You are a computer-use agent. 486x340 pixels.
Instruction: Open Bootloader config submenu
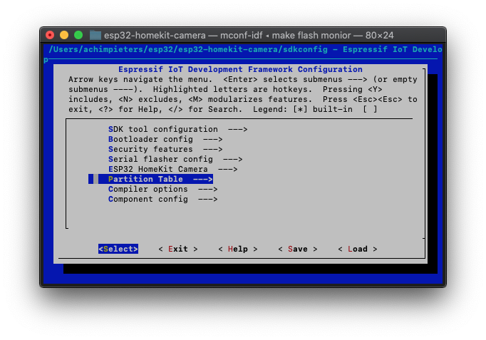click(165, 139)
